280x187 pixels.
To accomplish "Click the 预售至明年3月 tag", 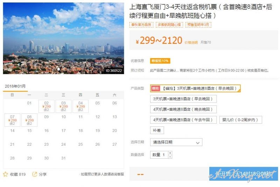I will point(198,25).
